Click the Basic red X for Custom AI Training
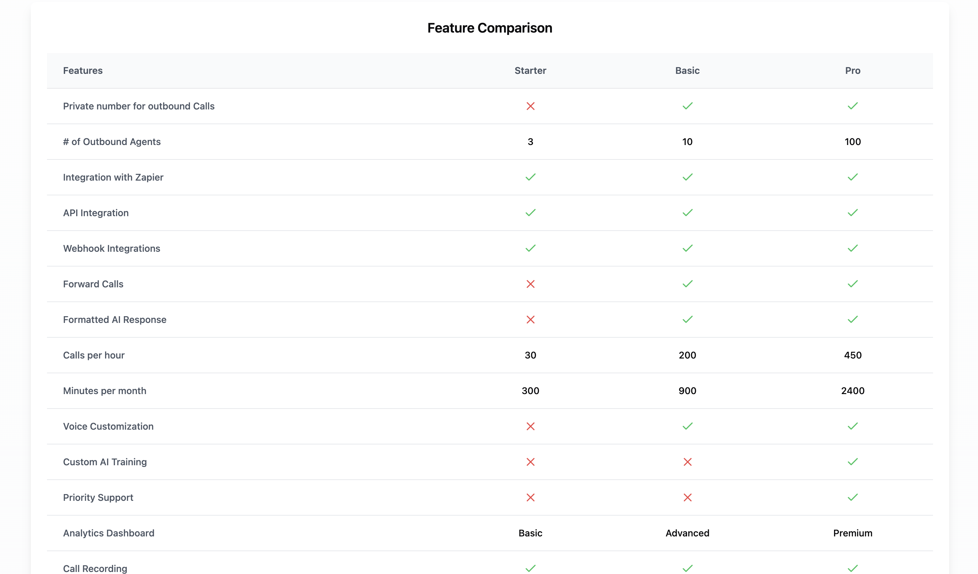The width and height of the screenshot is (978, 574). (687, 462)
